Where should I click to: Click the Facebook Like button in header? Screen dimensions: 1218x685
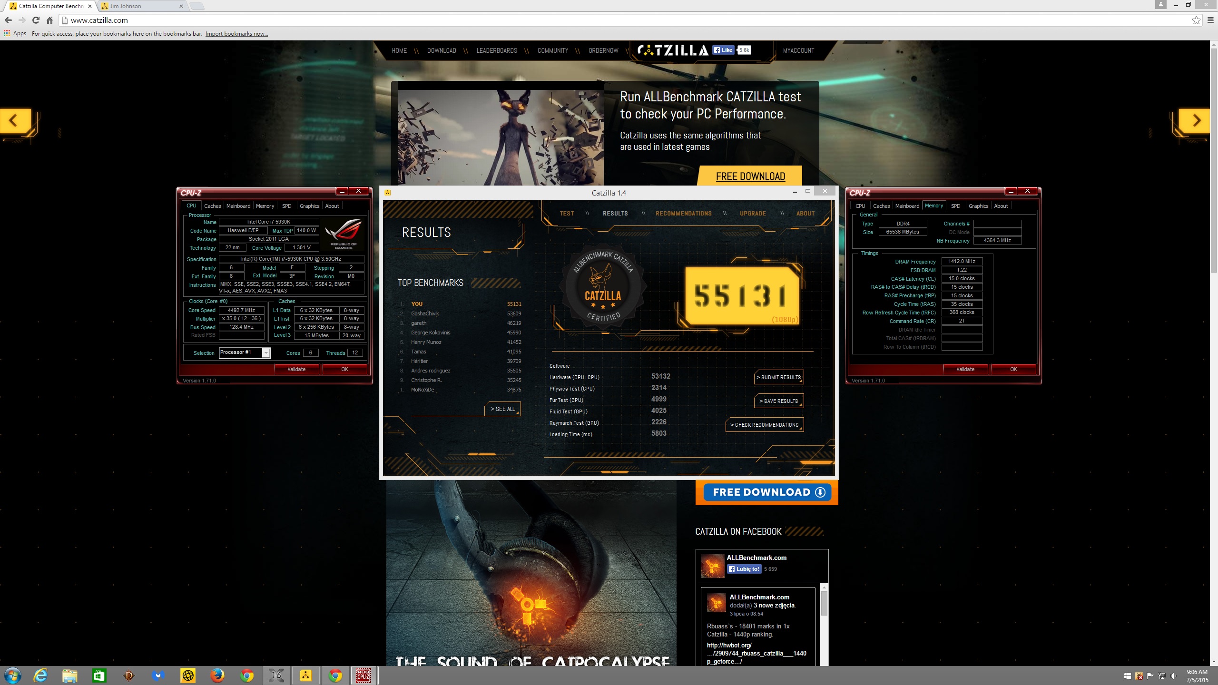pyautogui.click(x=724, y=50)
